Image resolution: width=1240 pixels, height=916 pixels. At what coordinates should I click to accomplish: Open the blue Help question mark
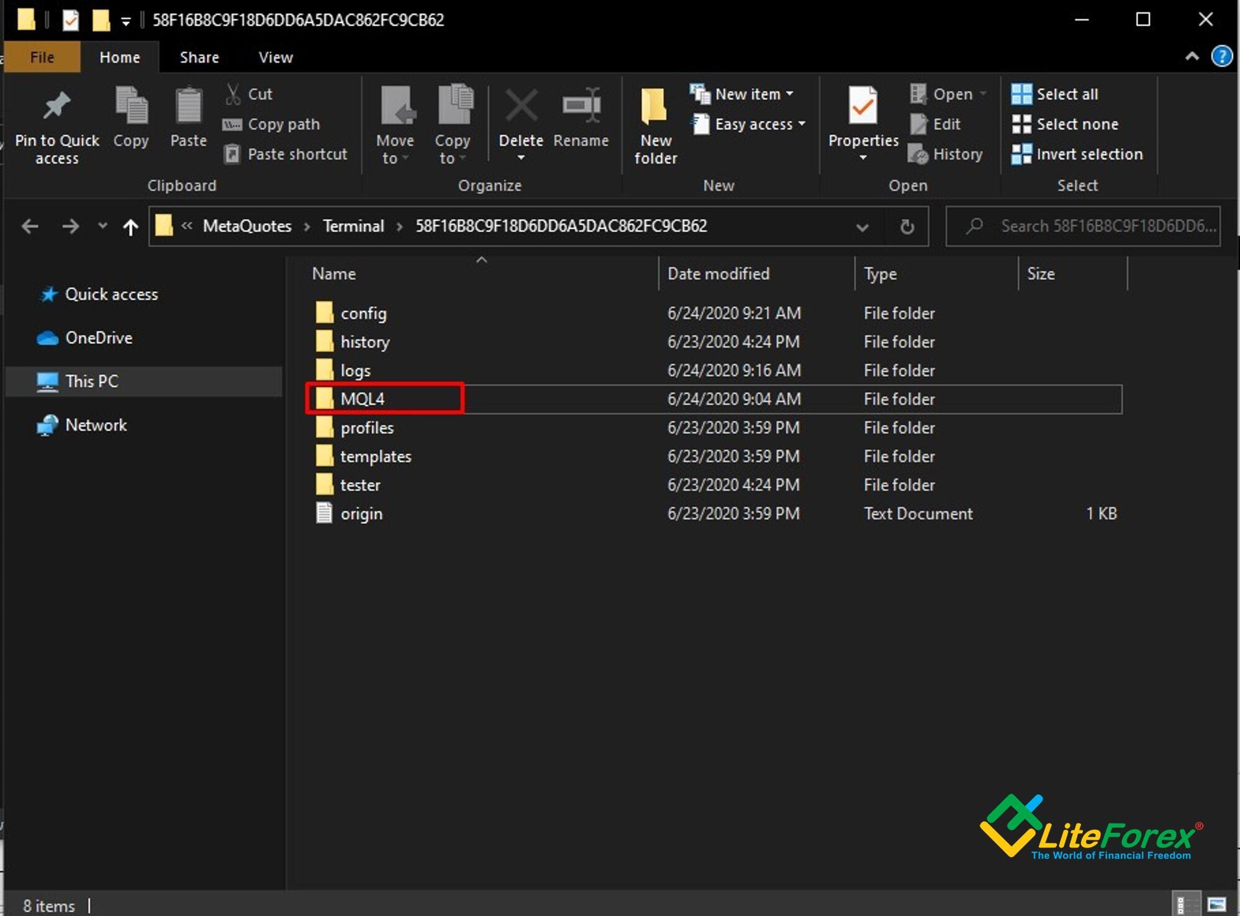(1221, 57)
